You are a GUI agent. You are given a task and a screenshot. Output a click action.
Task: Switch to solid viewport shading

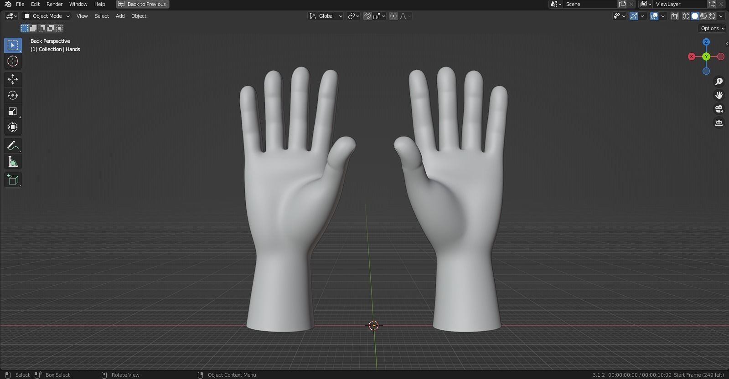pos(695,16)
